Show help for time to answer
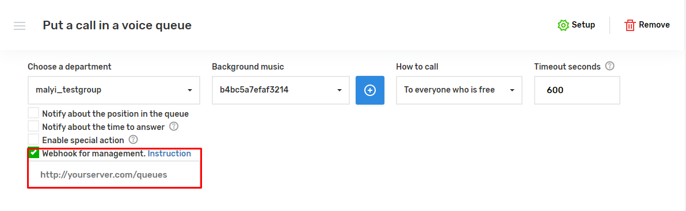686x211 pixels. pos(174,126)
